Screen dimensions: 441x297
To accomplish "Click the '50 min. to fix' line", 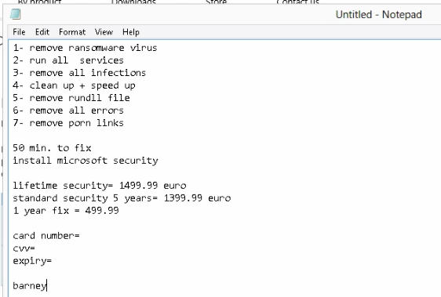I will pos(52,148).
